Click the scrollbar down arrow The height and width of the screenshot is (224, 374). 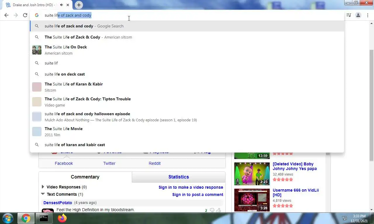[x=371, y=209]
